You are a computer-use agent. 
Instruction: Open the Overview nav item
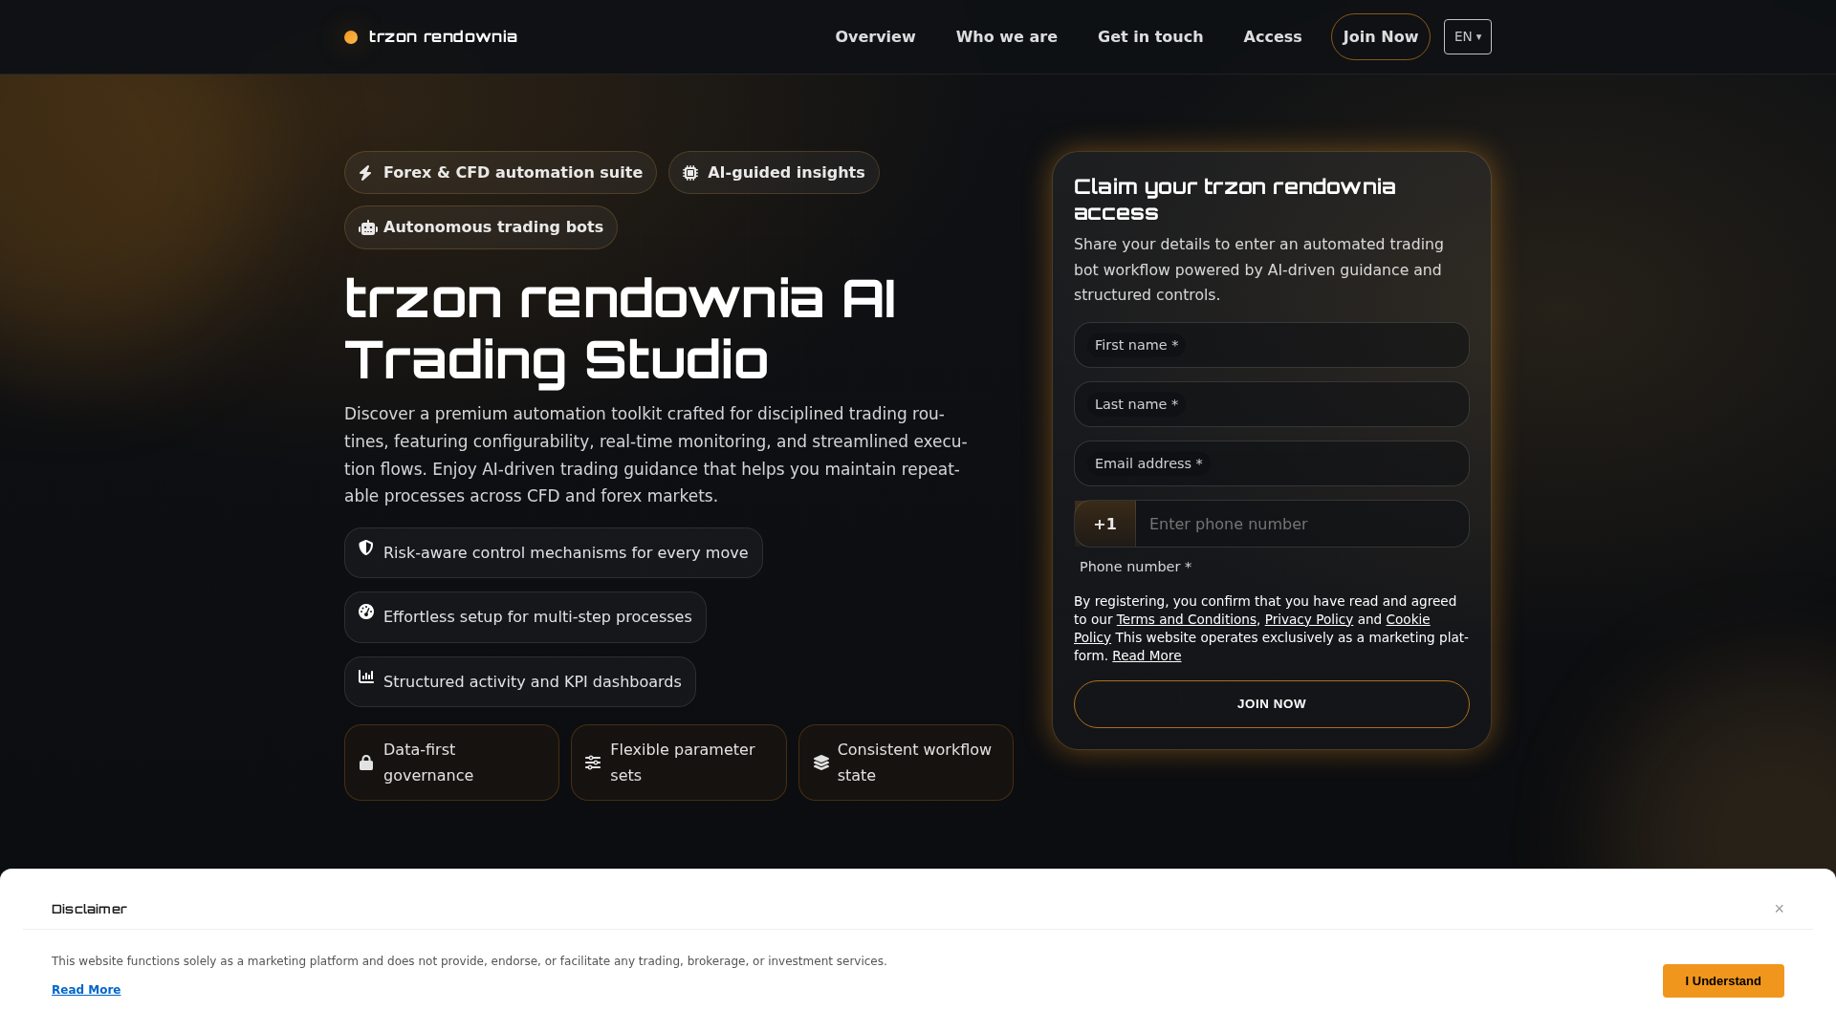coord(875,37)
